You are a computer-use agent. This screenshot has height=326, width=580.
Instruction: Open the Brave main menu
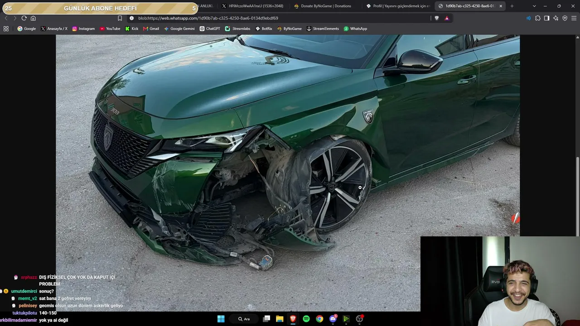(x=574, y=18)
